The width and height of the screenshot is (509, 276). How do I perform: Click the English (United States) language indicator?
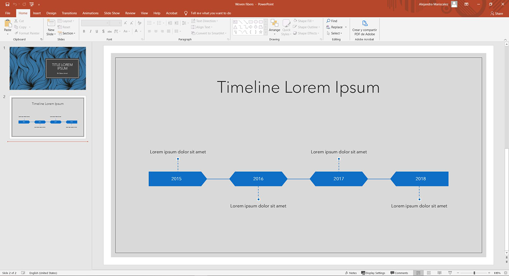[43, 273]
